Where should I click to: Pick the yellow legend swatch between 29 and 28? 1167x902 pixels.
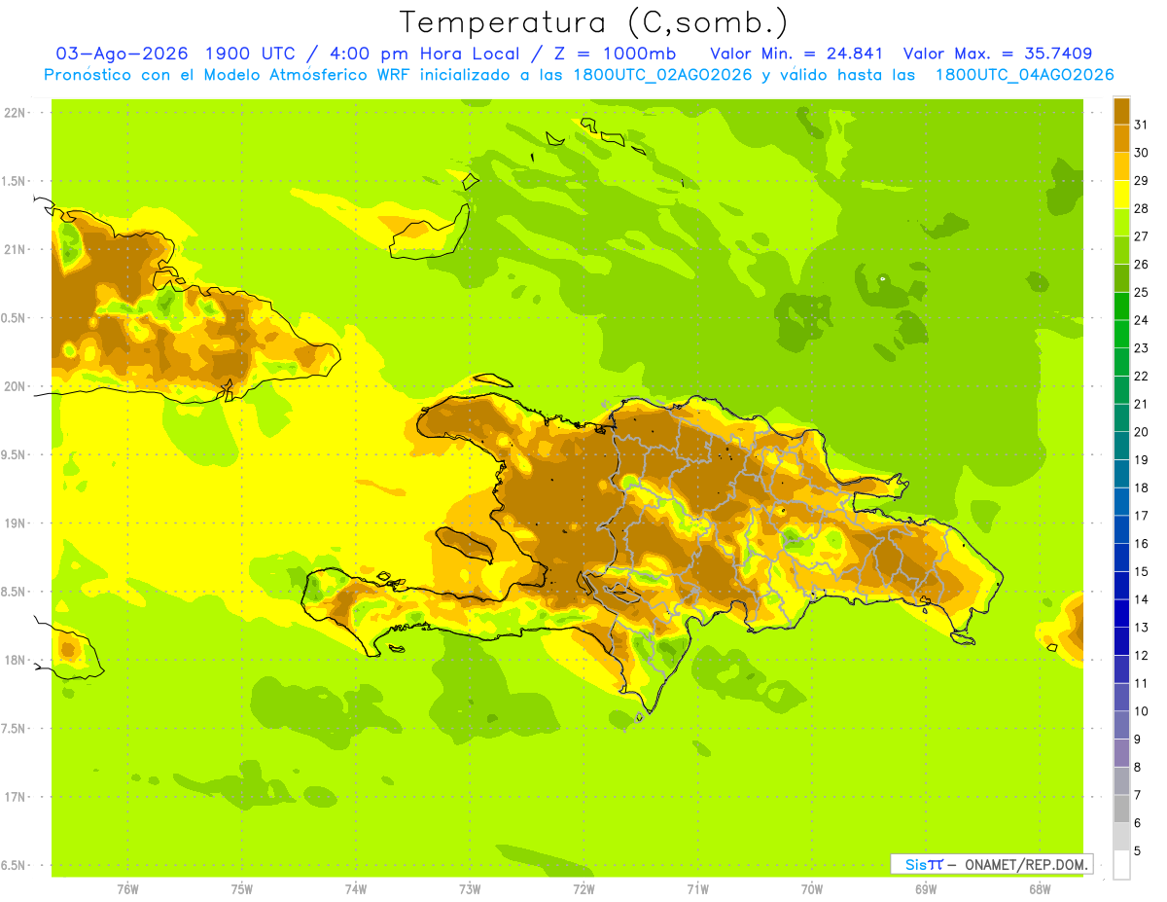1121,195
